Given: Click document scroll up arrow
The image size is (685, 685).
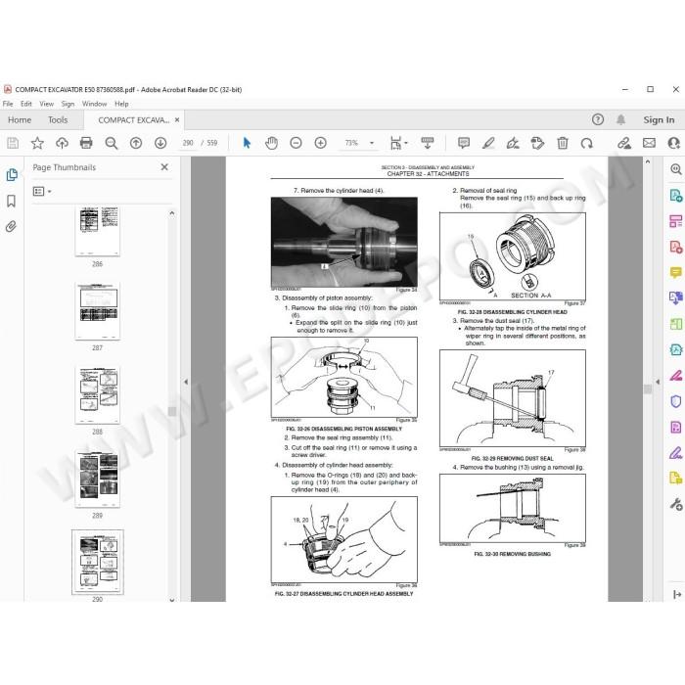Looking at the screenshot, I should pyautogui.click(x=648, y=161).
